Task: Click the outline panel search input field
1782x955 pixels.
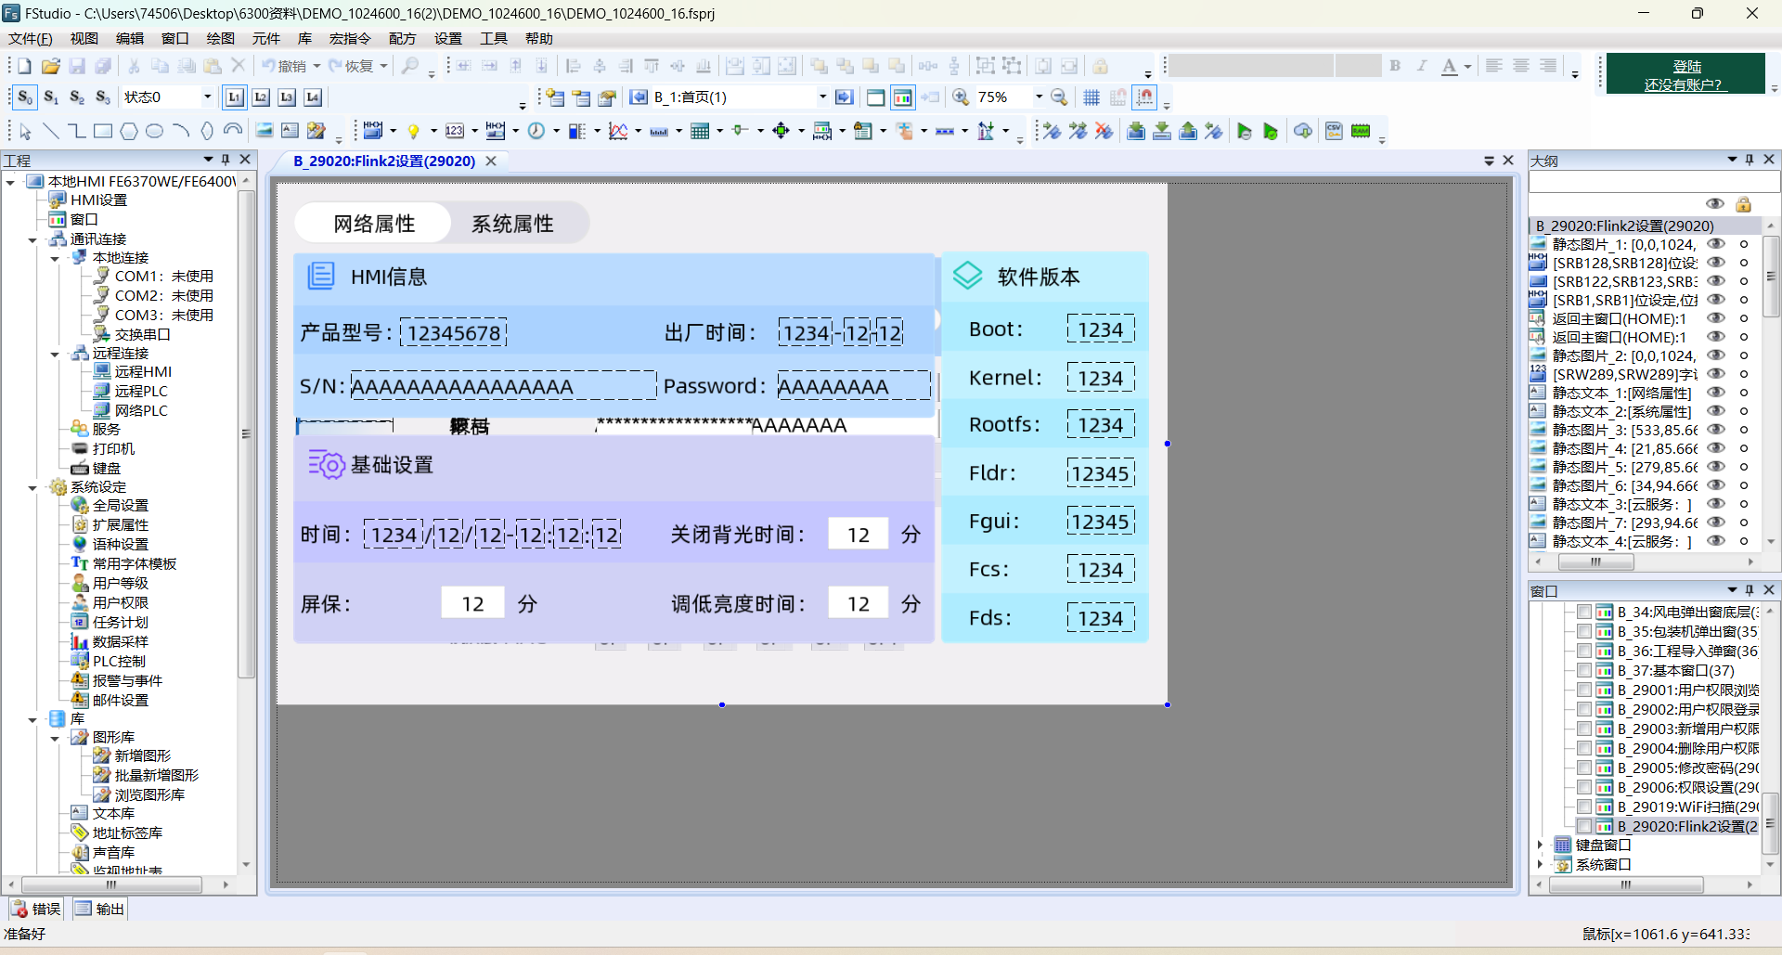Action: [x=1652, y=182]
